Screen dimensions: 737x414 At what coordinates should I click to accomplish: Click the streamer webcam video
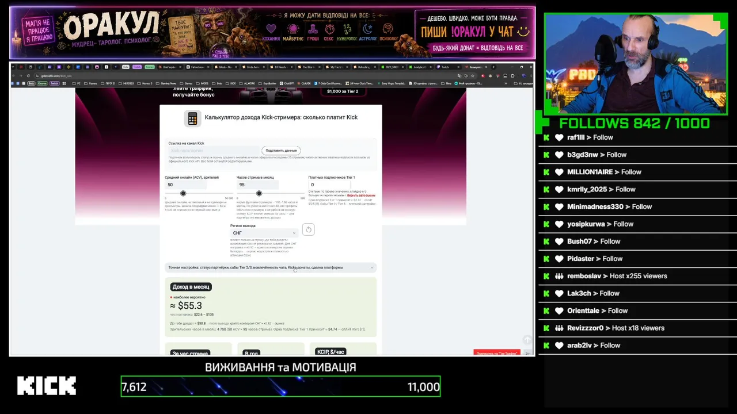pos(636,64)
